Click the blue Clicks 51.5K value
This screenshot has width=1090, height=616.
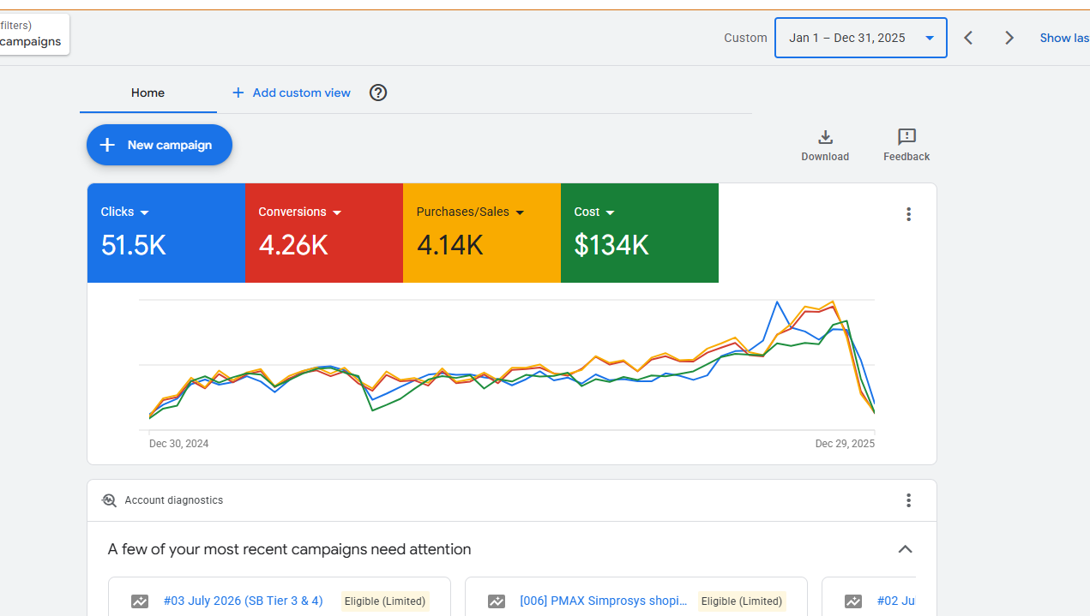(x=133, y=246)
